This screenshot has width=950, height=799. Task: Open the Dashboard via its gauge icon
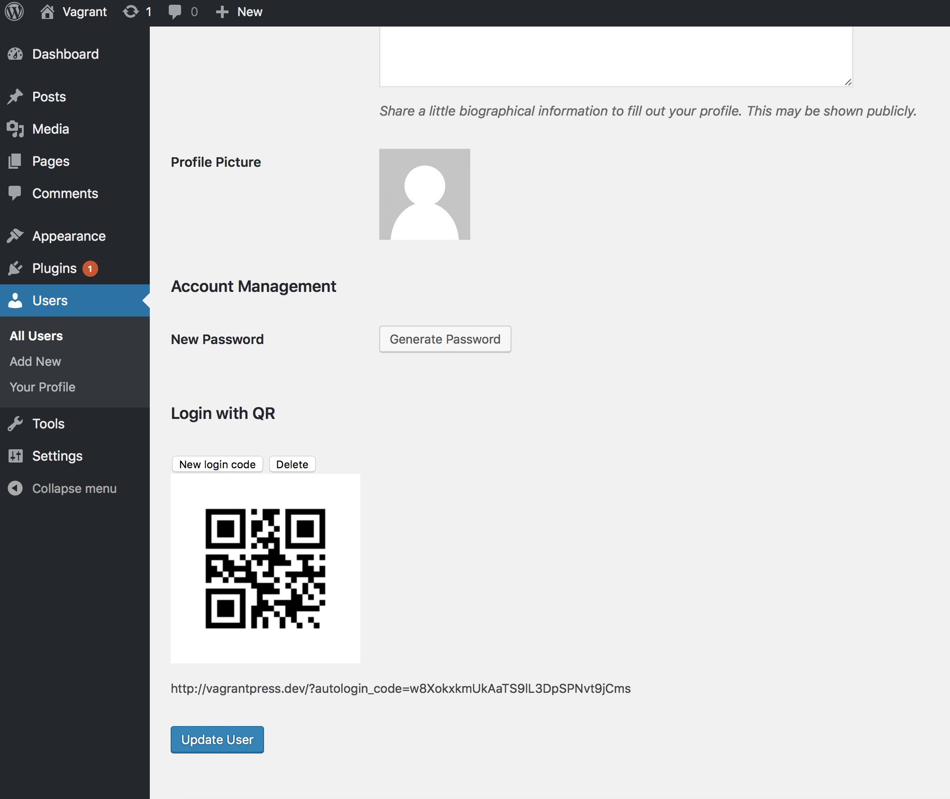click(16, 54)
